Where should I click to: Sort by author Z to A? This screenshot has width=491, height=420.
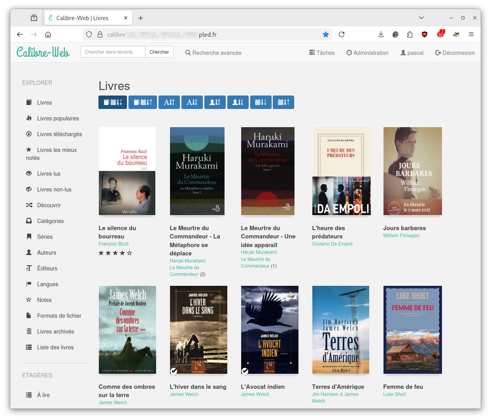(238, 102)
